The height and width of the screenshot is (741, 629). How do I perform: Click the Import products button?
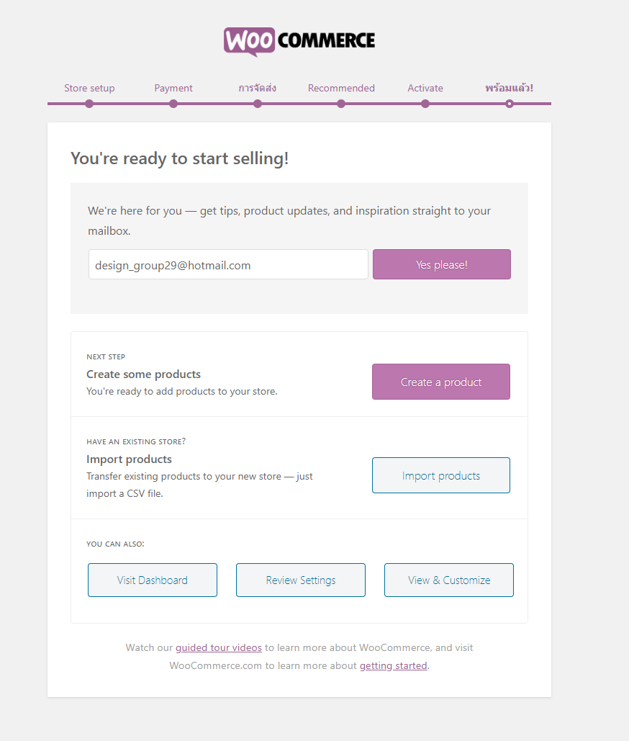441,475
